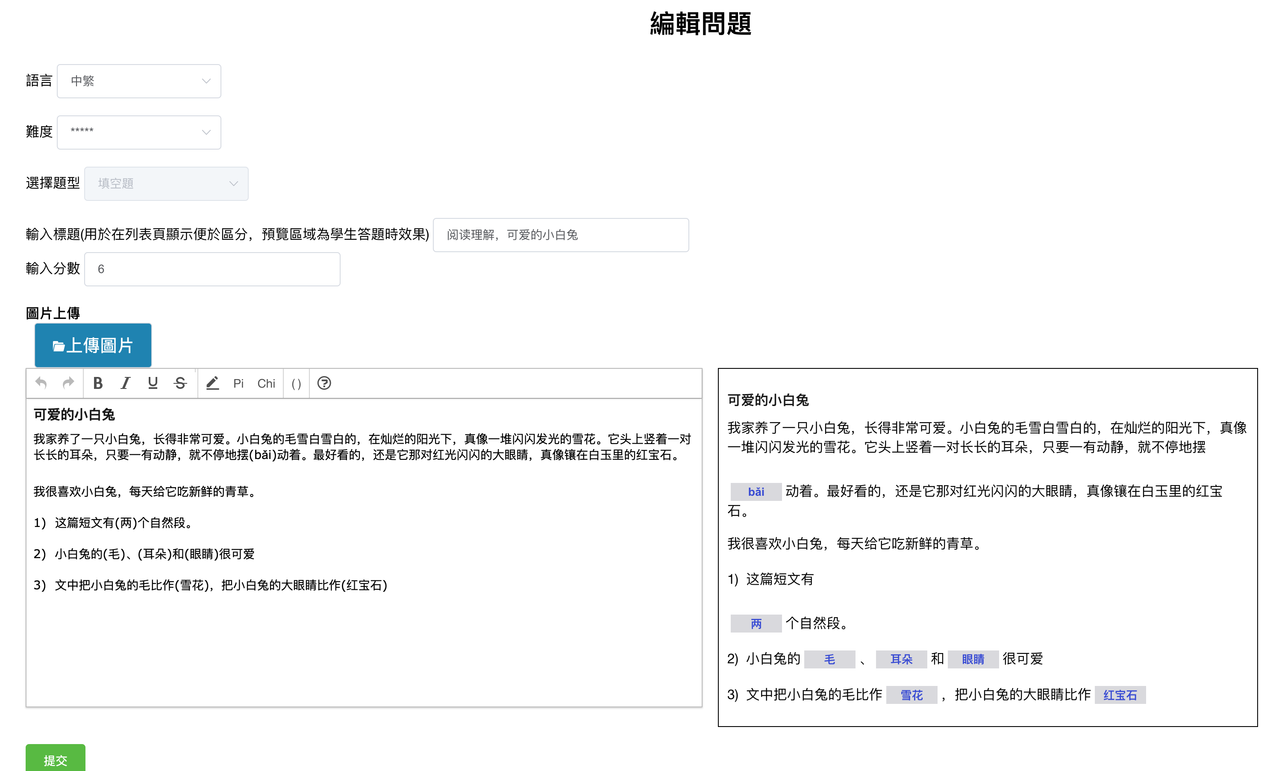Image resolution: width=1276 pixels, height=771 pixels.
Task: Click the chevron arrow of 語言 dropdown
Action: pyautogui.click(x=206, y=81)
